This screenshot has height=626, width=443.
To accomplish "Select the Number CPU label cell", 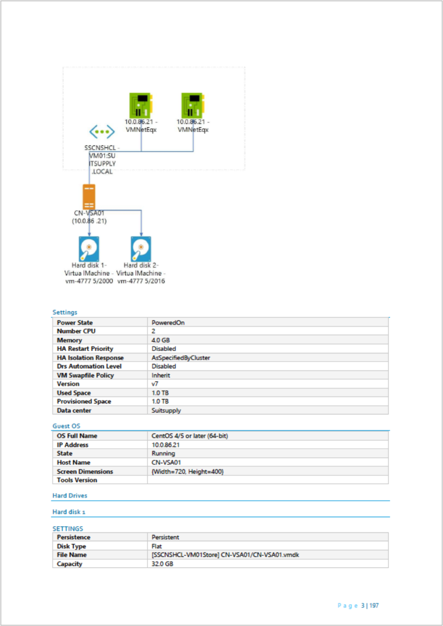I will 100,331.
